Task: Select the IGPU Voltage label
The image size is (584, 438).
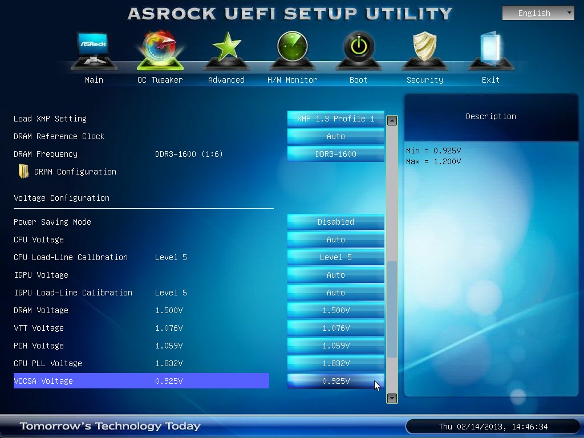Action: tap(41, 275)
